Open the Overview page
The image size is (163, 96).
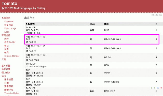click(9, 22)
